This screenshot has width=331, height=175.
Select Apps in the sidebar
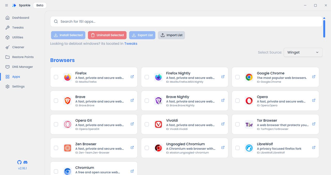point(22,77)
